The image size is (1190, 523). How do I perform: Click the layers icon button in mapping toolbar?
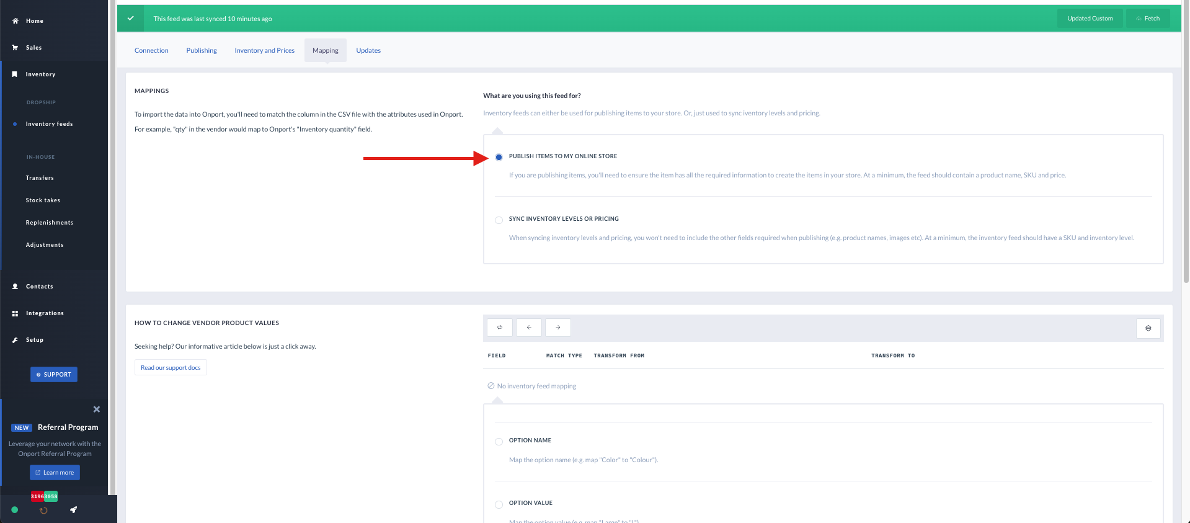click(x=1148, y=328)
